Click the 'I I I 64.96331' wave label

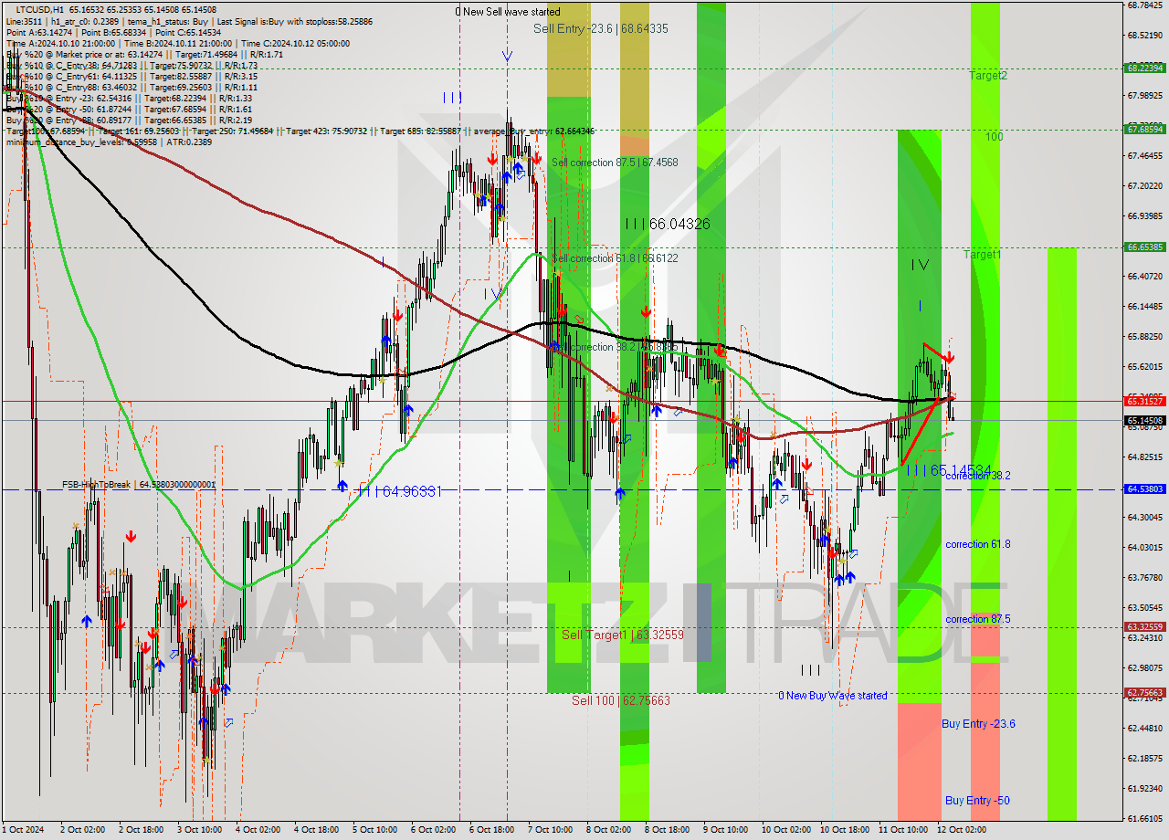tap(400, 491)
